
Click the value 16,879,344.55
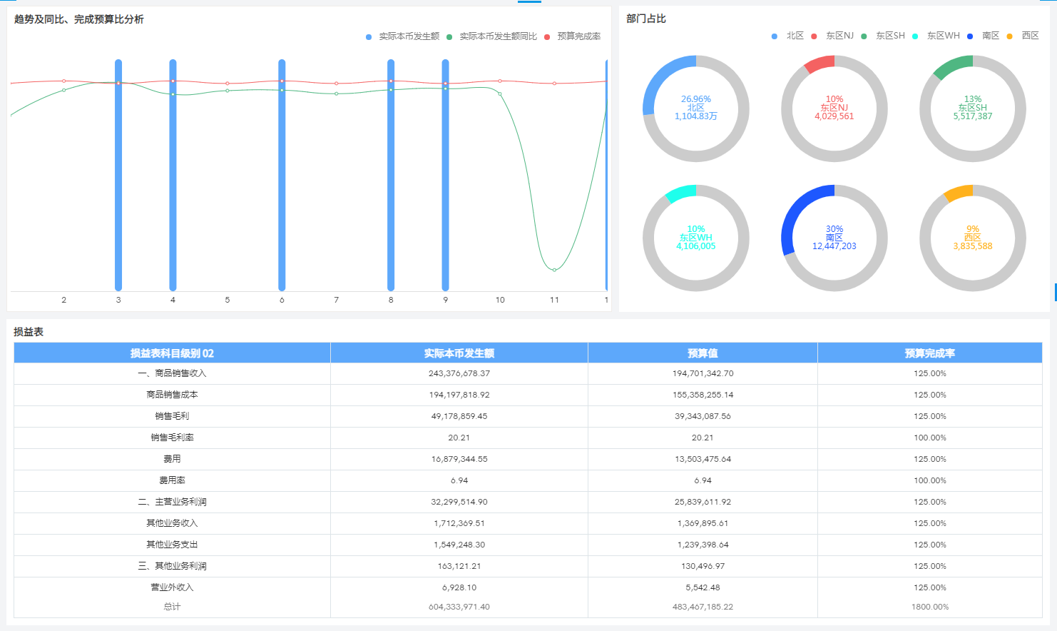pos(459,459)
